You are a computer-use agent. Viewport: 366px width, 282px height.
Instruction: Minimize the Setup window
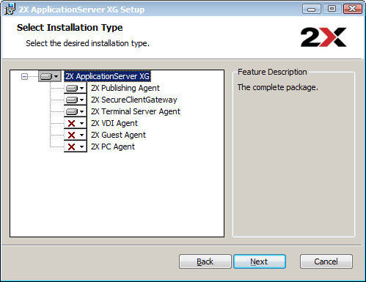click(312, 9)
